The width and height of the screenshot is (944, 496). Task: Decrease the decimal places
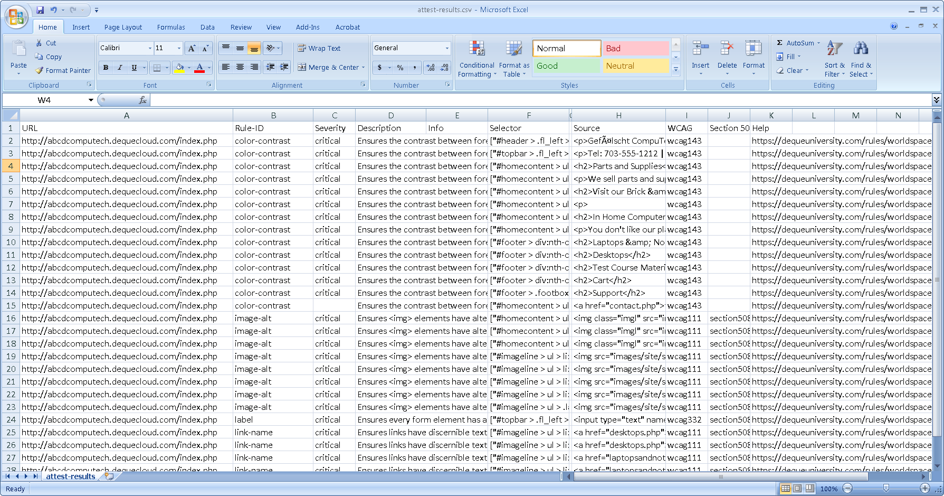[x=445, y=68]
